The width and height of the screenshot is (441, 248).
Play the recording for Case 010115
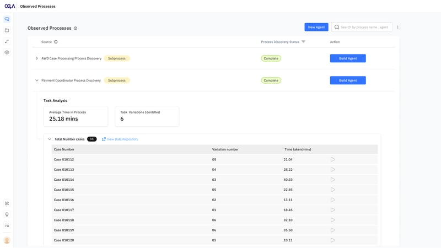point(333,190)
